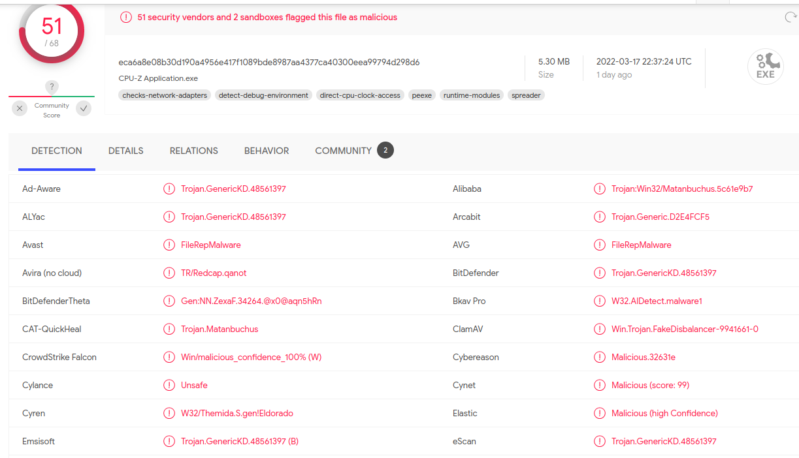Screen dimensions: 799x458
Task: Click the community score question mark icon
Action: (52, 87)
